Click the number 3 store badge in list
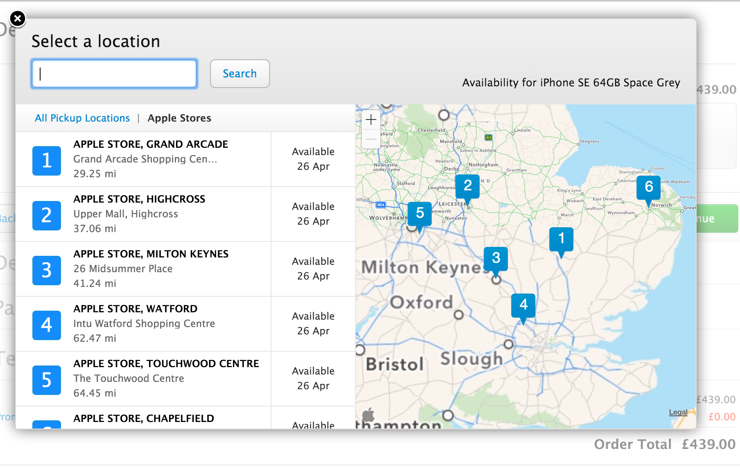 tap(47, 270)
